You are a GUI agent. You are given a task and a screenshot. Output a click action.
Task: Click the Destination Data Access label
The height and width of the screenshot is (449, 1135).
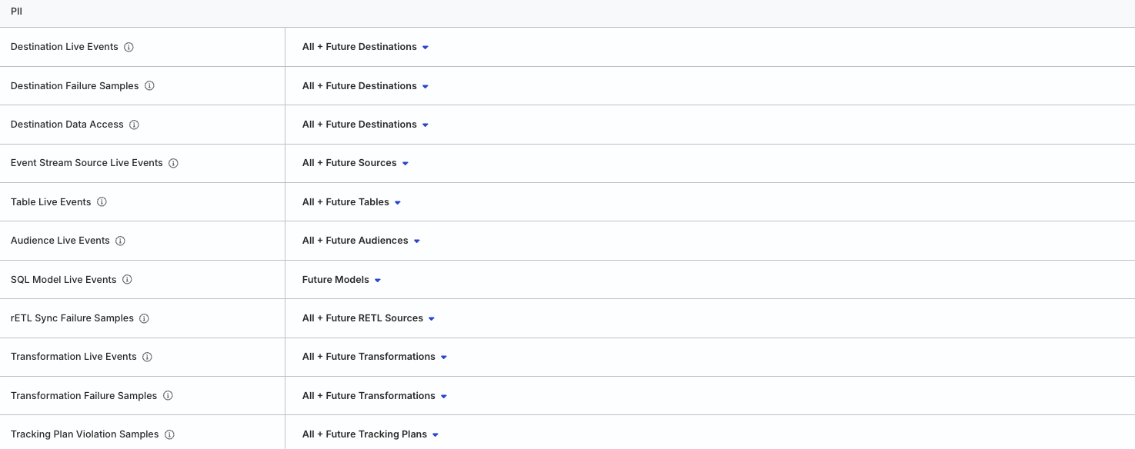click(x=67, y=125)
